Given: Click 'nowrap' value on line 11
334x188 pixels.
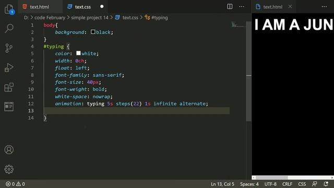Looking at the screenshot, I should 101,97.
